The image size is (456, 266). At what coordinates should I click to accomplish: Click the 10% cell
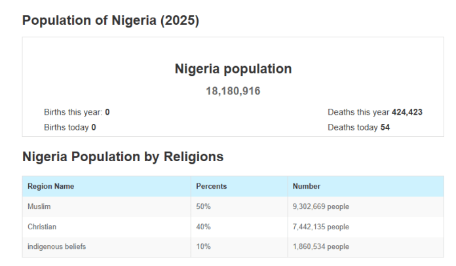point(203,246)
